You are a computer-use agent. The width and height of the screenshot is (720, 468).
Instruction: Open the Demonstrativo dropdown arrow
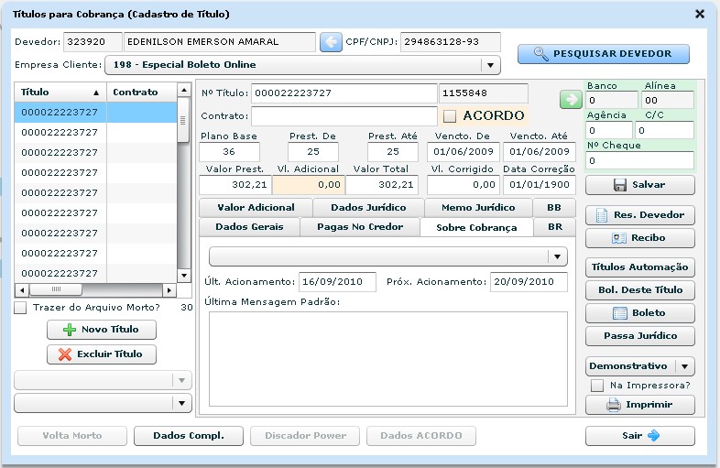pos(684,366)
